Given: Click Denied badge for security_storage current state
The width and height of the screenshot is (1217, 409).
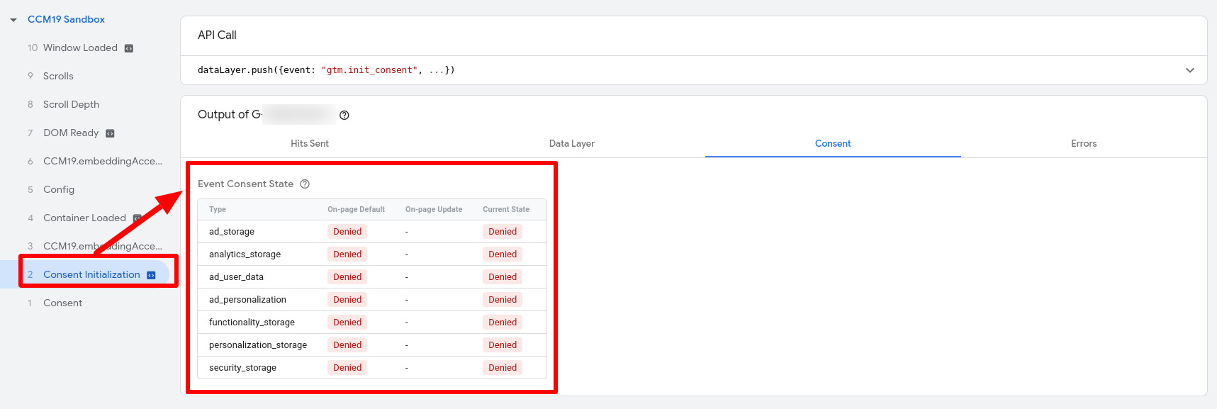Looking at the screenshot, I should (502, 368).
